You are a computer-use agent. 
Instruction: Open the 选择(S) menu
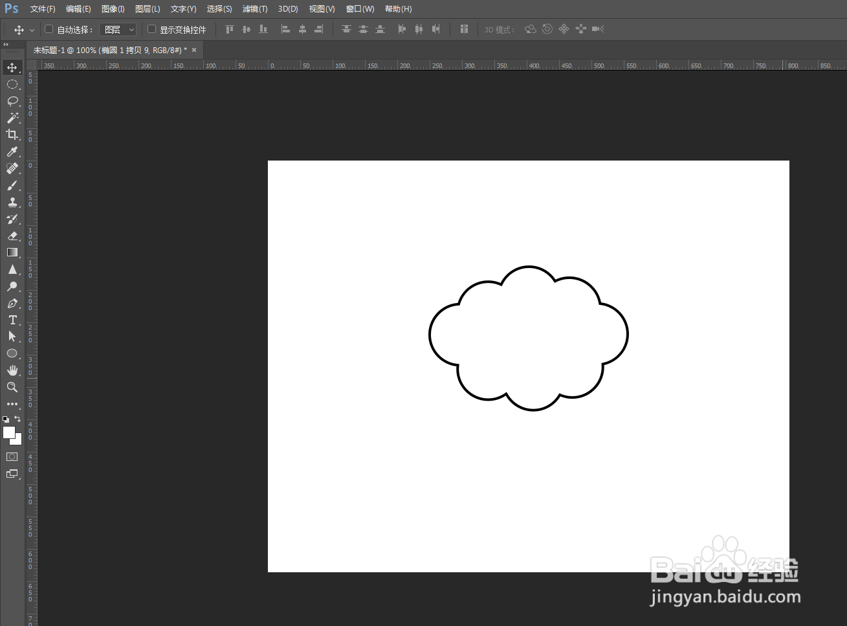[x=219, y=9]
